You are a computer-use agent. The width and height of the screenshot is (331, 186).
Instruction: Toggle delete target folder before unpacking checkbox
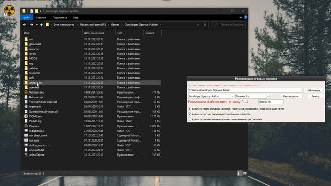pos(190,109)
